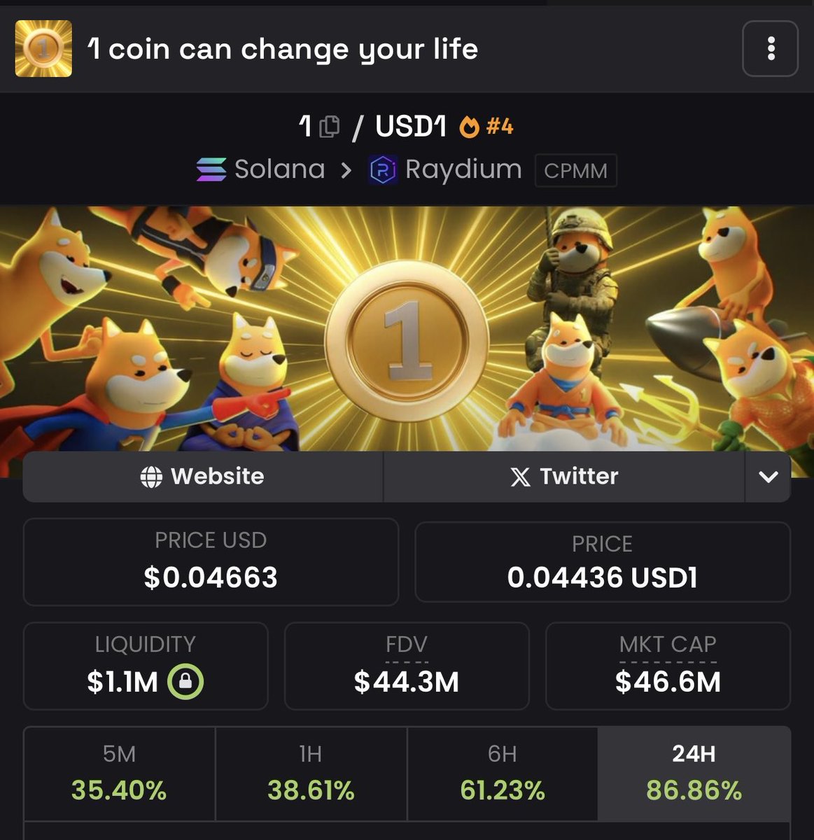Click the Raydium DEX logo
Image resolution: width=814 pixels, height=840 pixels.
coord(383,170)
